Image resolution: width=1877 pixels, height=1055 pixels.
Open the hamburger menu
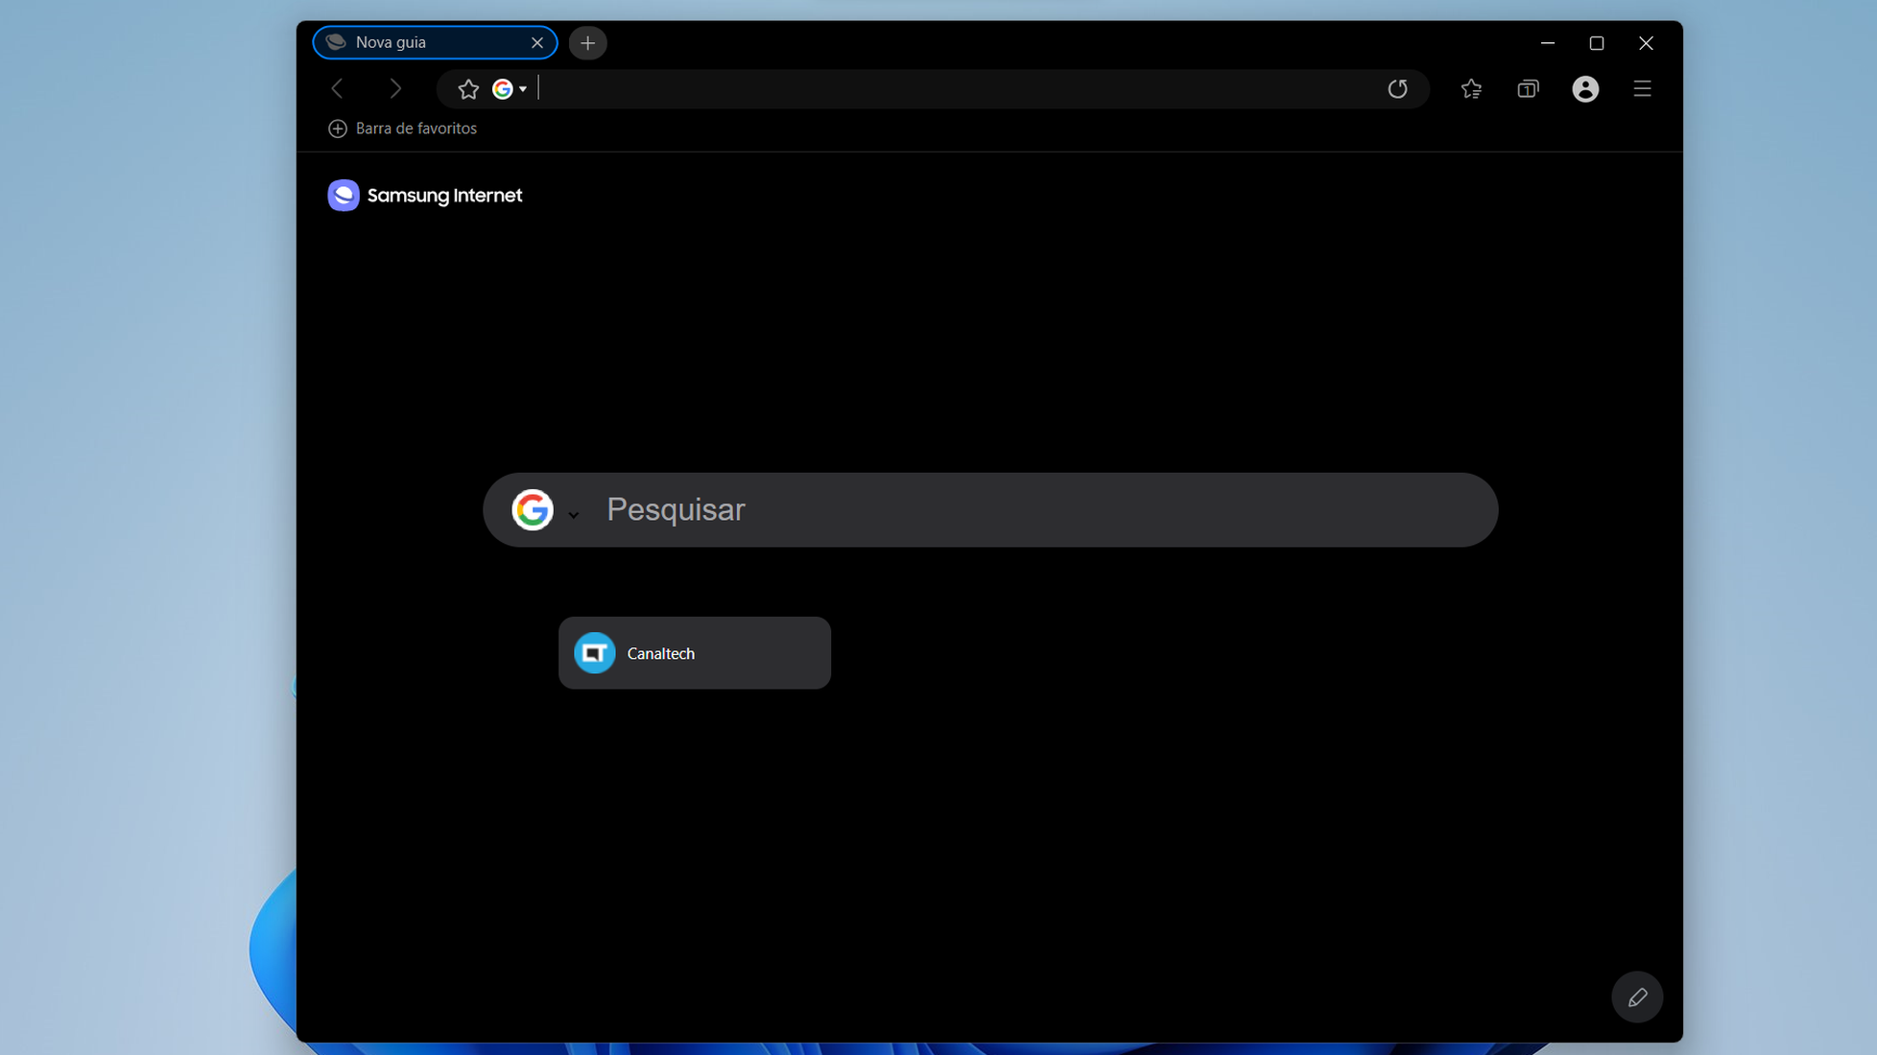click(x=1642, y=89)
